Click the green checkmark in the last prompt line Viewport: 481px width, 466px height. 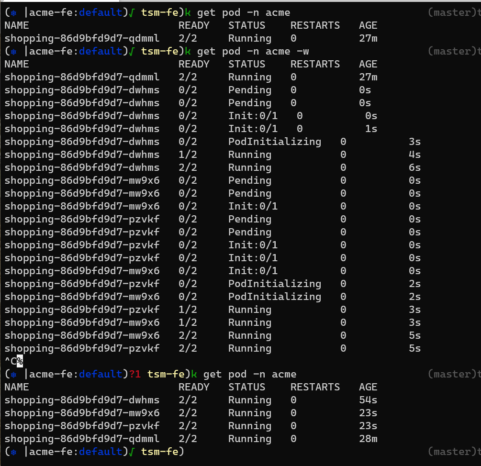click(130, 452)
